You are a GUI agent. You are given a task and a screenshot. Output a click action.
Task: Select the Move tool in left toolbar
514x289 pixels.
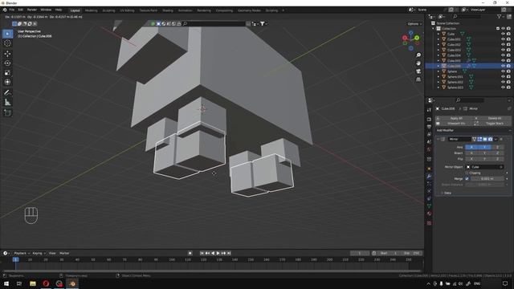(7, 54)
